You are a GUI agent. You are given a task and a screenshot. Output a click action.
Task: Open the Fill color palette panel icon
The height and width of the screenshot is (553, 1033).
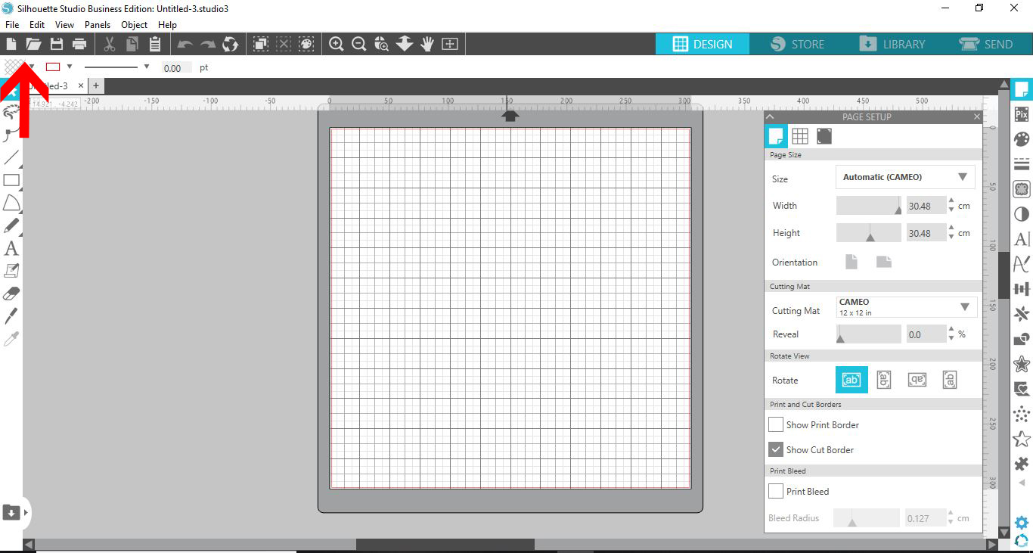click(1022, 139)
